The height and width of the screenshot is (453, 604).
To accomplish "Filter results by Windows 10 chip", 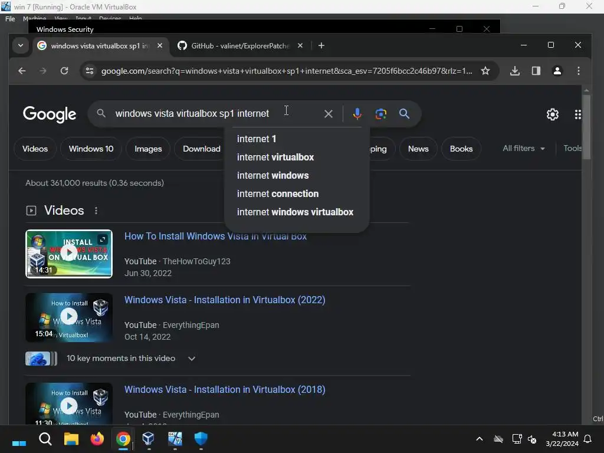I will click(91, 149).
